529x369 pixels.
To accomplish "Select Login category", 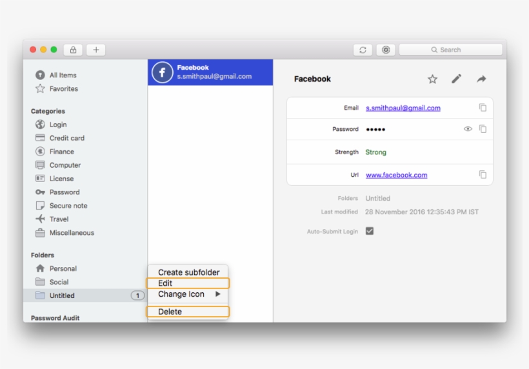I will (x=58, y=125).
